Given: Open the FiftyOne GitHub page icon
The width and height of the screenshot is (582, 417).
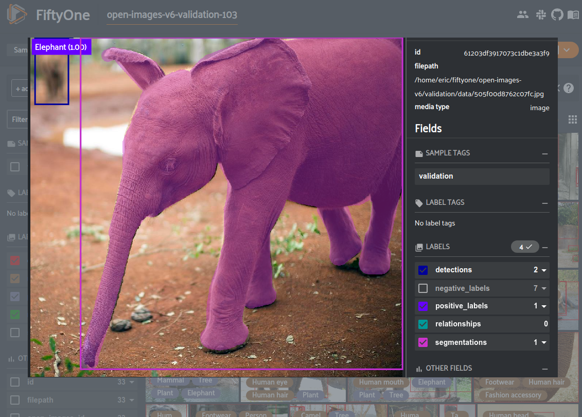Looking at the screenshot, I should tap(557, 14).
